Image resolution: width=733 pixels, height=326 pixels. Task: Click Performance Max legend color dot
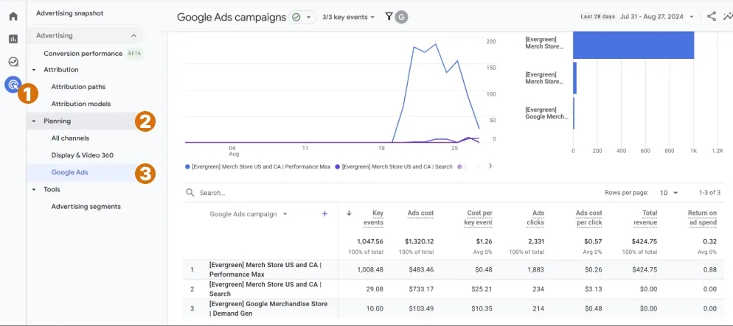[x=187, y=166]
